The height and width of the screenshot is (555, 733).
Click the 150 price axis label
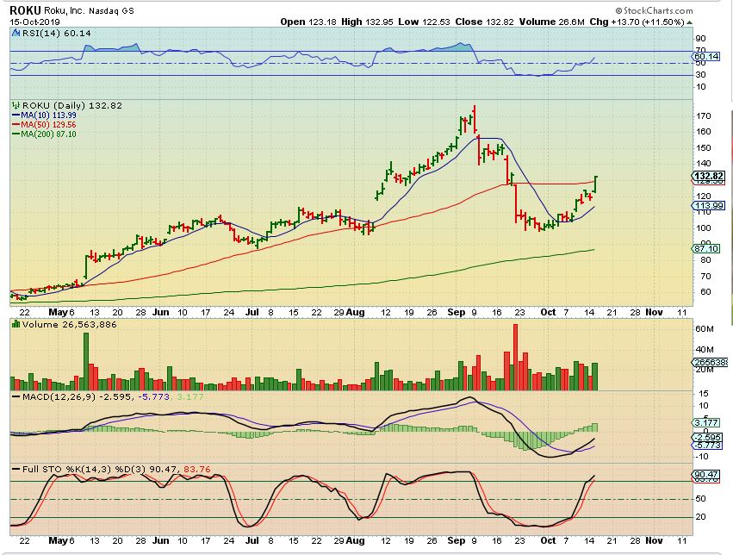703,147
